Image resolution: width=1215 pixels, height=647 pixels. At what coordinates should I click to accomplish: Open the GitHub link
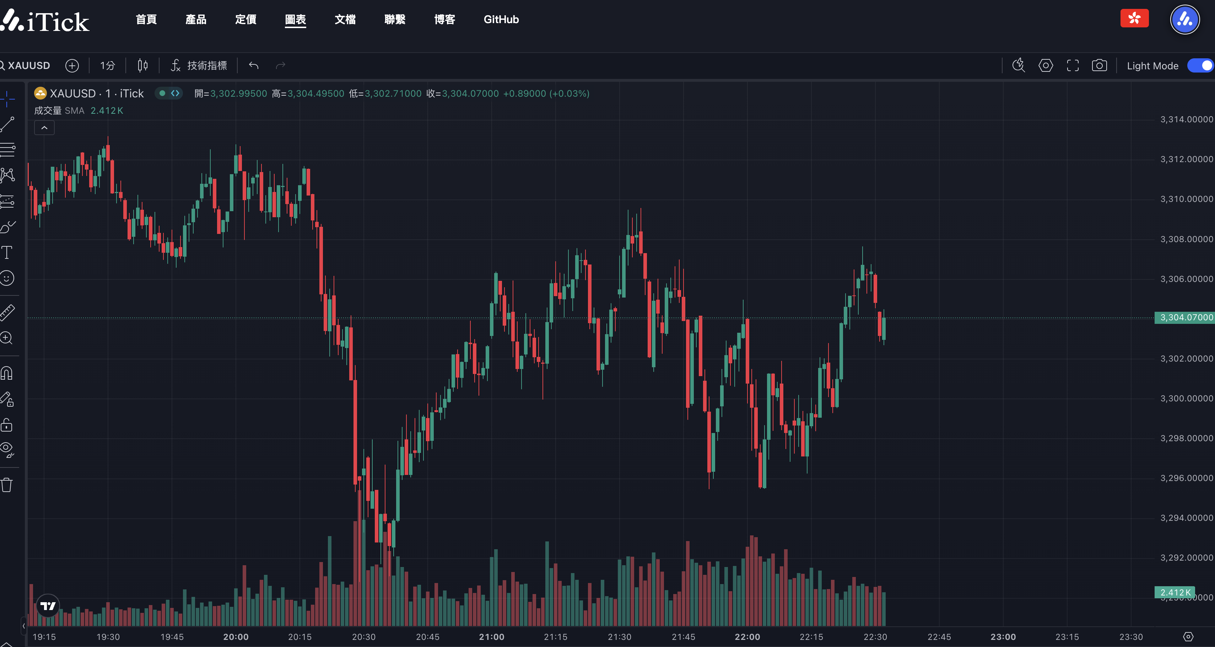(501, 19)
